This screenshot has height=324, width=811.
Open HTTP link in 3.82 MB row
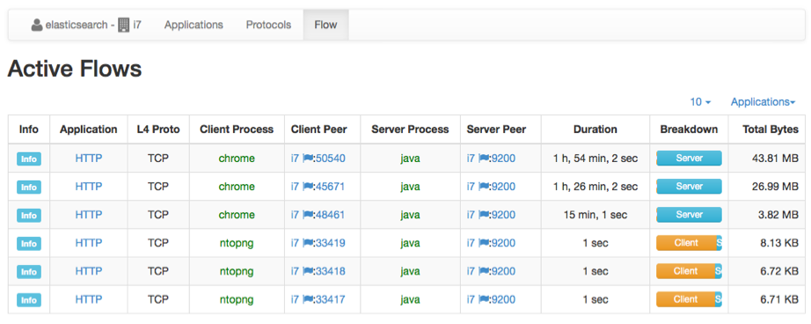click(89, 215)
